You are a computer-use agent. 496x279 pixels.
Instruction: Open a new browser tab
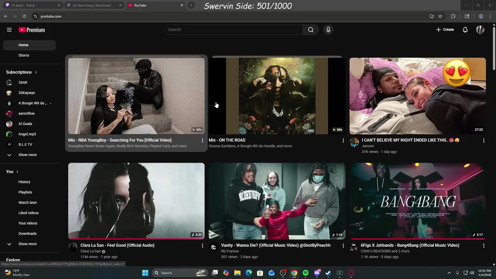point(191,5)
